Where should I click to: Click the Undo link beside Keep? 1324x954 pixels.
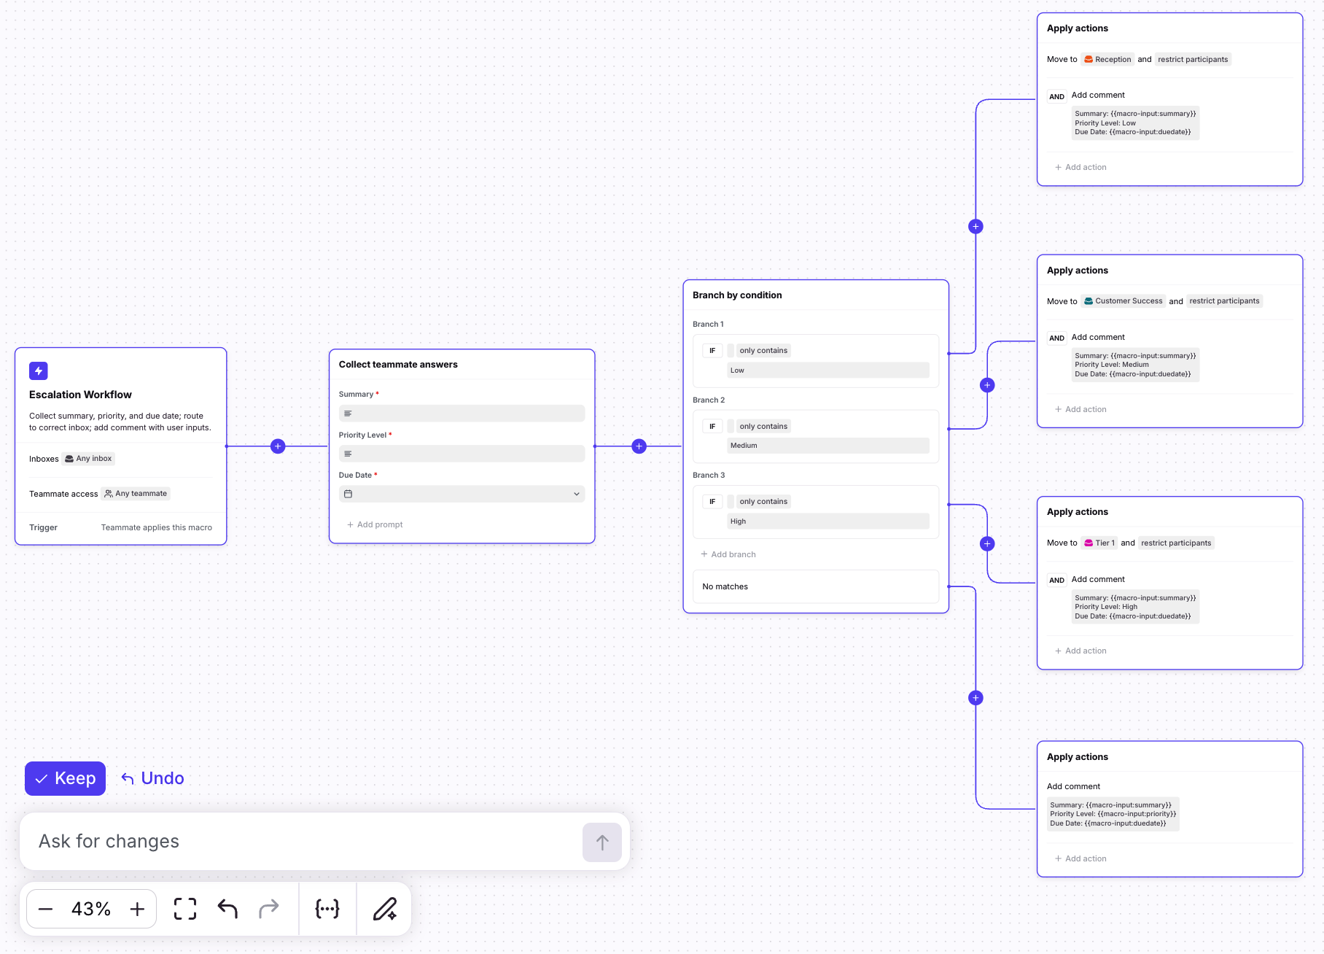pyautogui.click(x=153, y=778)
